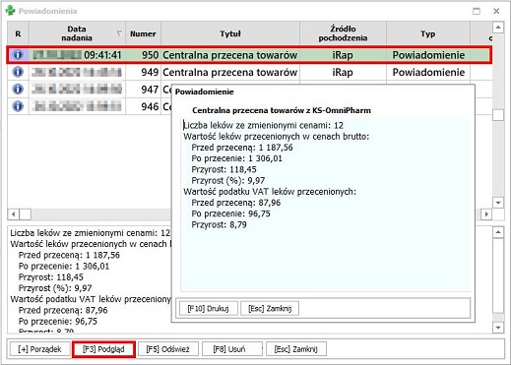Close window with bottom Esc Zamknij button
This screenshot has width=511, height=365.
[x=296, y=349]
